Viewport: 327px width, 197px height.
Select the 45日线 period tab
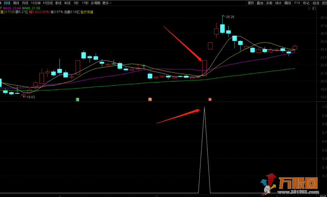pyautogui.click(x=48, y=3)
